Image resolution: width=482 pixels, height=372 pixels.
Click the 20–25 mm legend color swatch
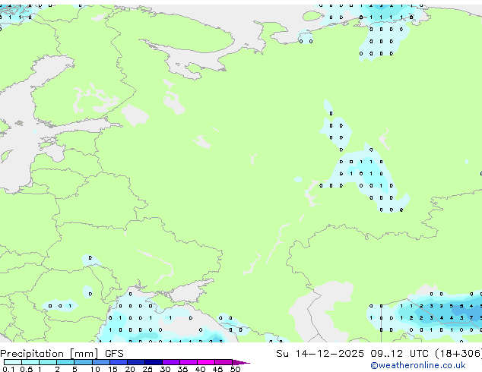point(135,362)
